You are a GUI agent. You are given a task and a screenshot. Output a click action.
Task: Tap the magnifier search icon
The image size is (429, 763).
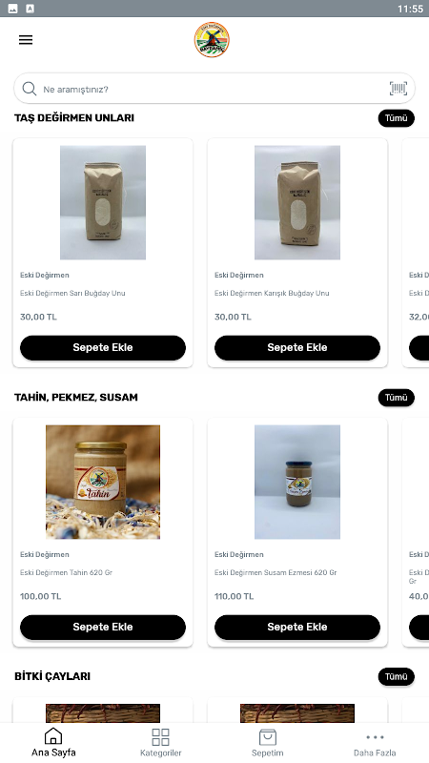coord(30,89)
